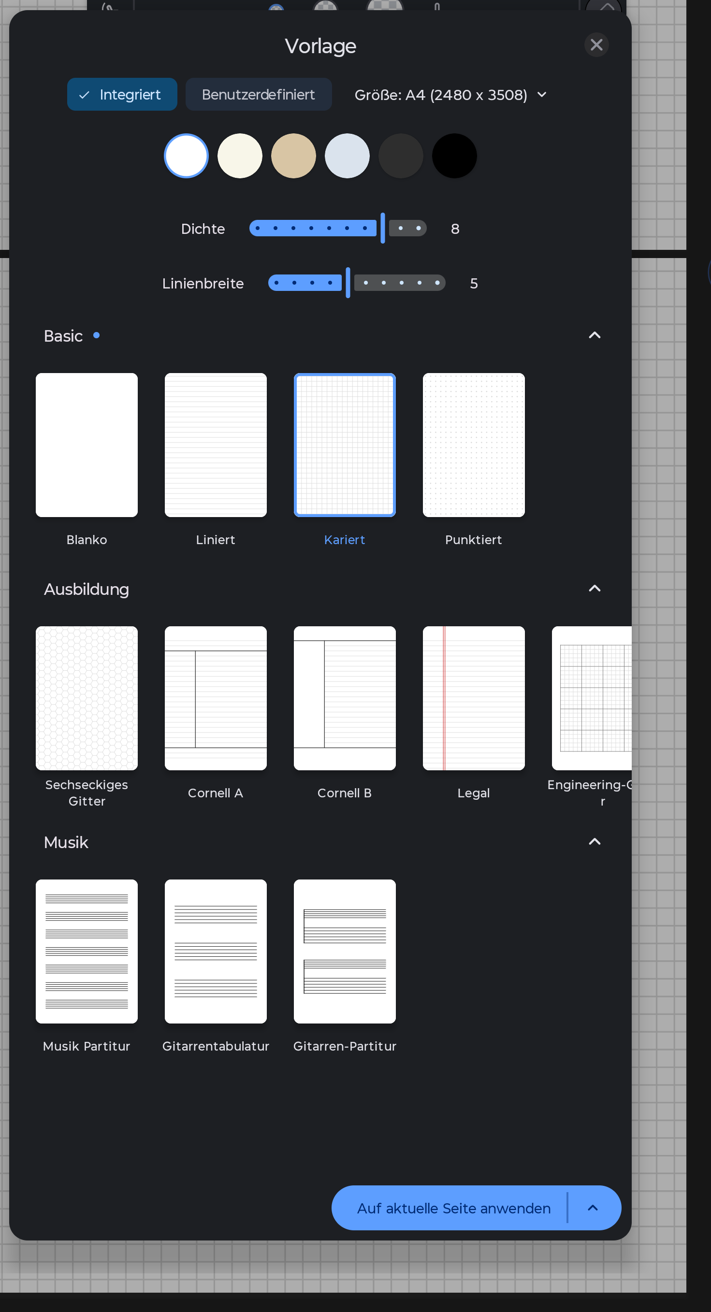Choose the Musik Partitur template
This screenshot has height=1312, width=711.
(x=87, y=952)
